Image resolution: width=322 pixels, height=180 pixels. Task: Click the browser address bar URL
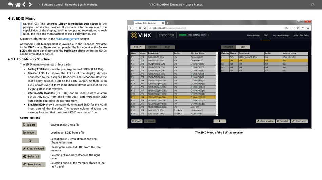pyautogui.click(x=169, y=28)
